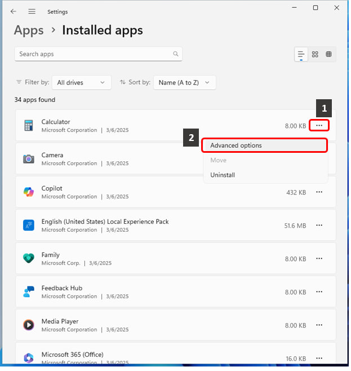Open the more options for English Local Experience Pack
The height and width of the screenshot is (371, 351).
point(319,225)
